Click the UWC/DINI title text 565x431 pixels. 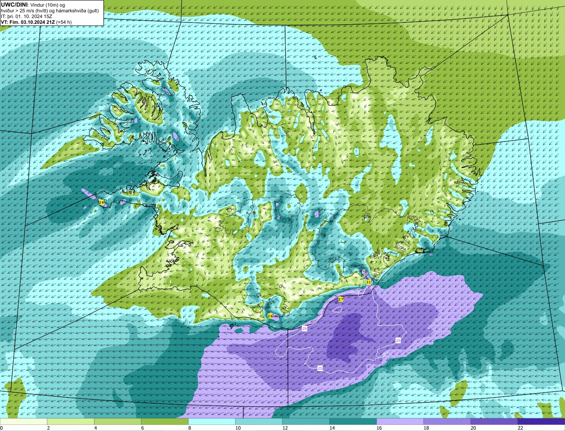click(14, 4)
